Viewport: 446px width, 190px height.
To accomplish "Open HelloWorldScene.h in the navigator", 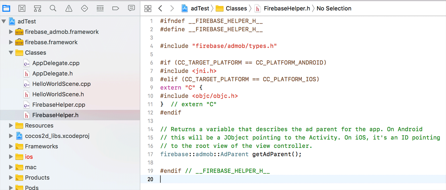I will pos(58,94).
